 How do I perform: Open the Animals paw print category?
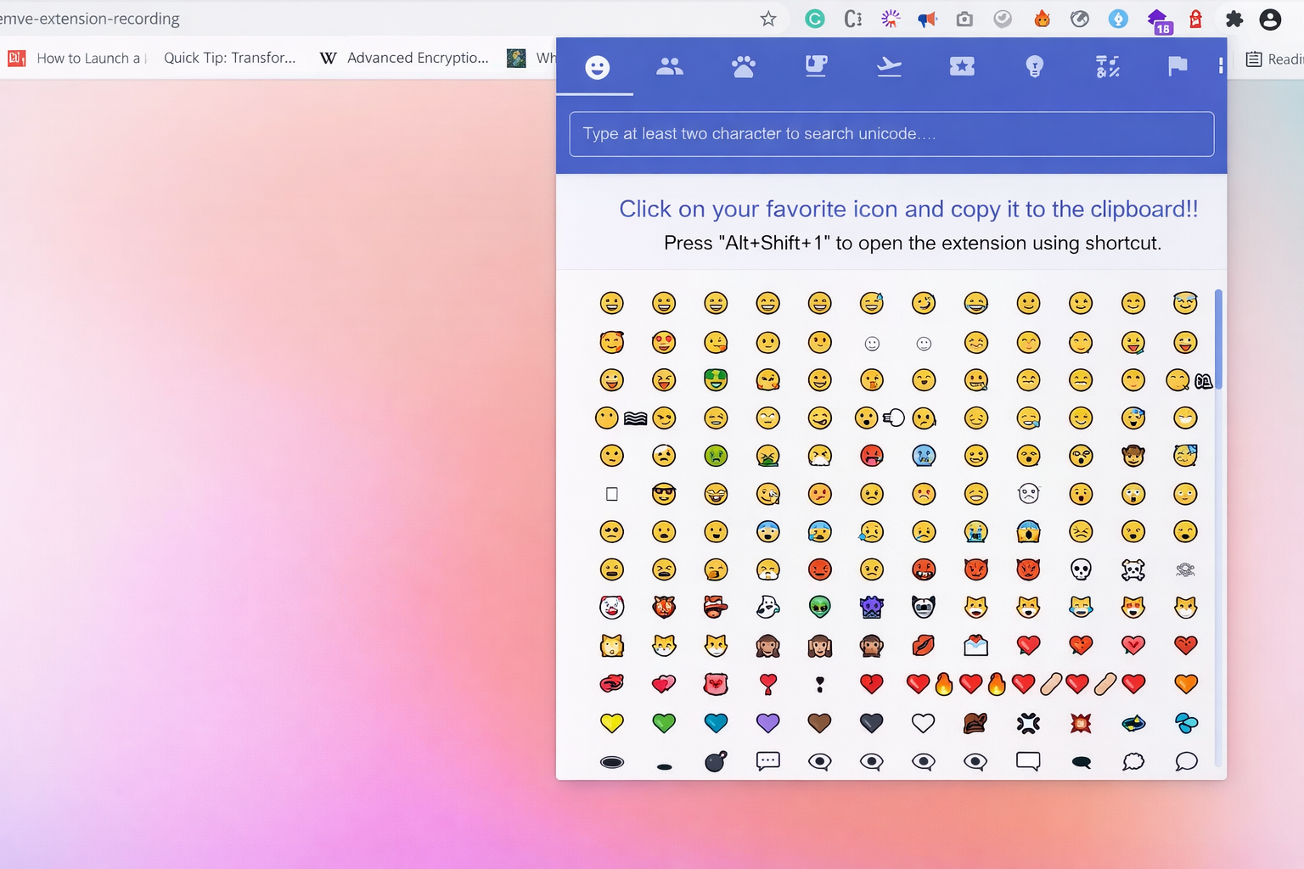(x=743, y=67)
